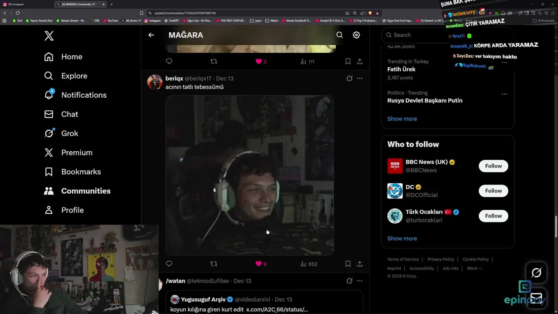The width and height of the screenshot is (558, 314).
Task: Share the post with 111 views
Action: click(x=360, y=61)
